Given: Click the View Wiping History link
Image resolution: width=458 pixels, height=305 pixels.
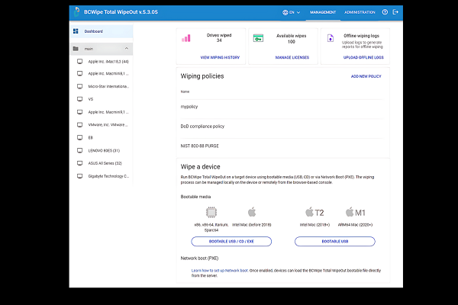Looking at the screenshot, I should (219, 57).
